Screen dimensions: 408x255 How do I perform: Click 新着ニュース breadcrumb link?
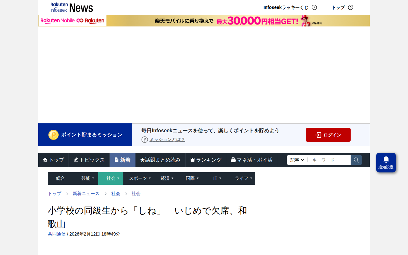86,193
